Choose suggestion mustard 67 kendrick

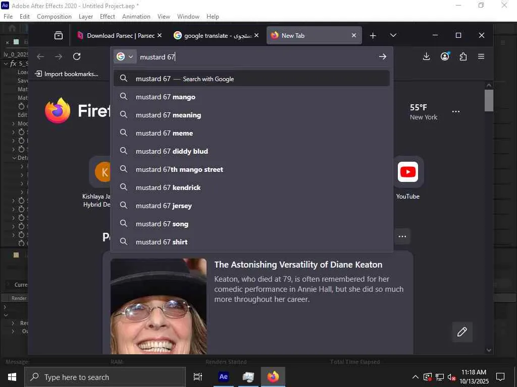(251, 187)
